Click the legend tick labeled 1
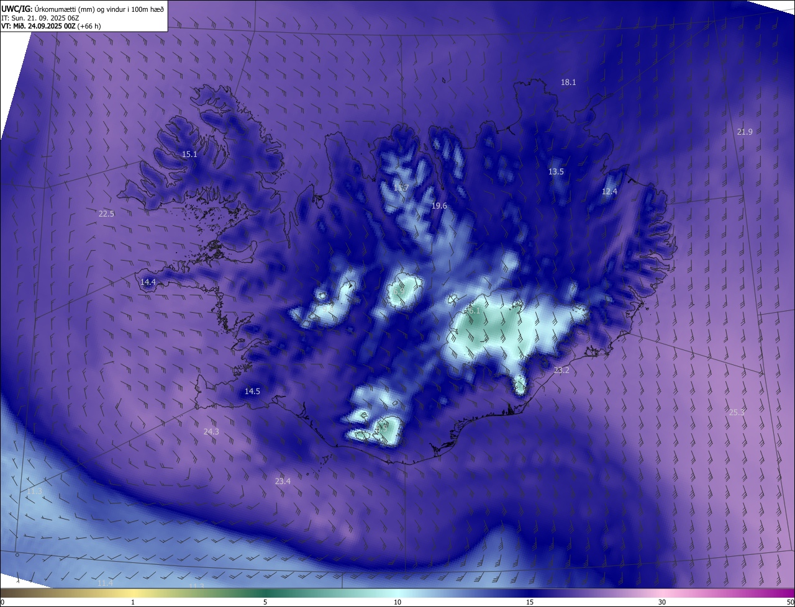The image size is (795, 607). (x=133, y=602)
